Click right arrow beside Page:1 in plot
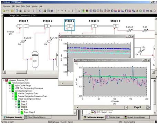The image size is (158, 124). [126, 107]
